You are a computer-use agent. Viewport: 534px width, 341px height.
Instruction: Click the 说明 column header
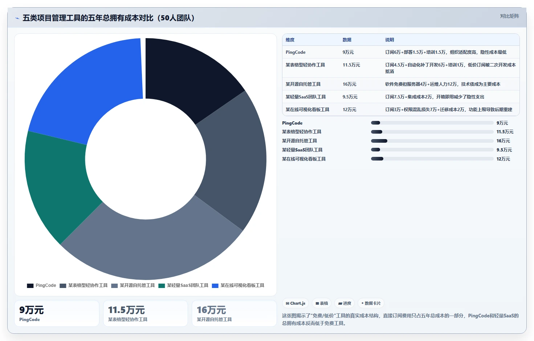[x=390, y=40]
